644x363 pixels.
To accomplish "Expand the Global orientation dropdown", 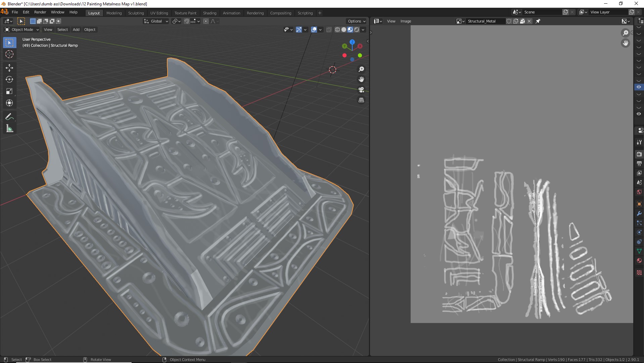I will (x=156, y=21).
